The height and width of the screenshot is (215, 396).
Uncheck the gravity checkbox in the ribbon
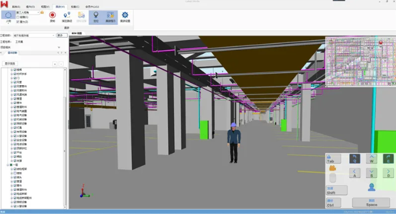pos(18,22)
